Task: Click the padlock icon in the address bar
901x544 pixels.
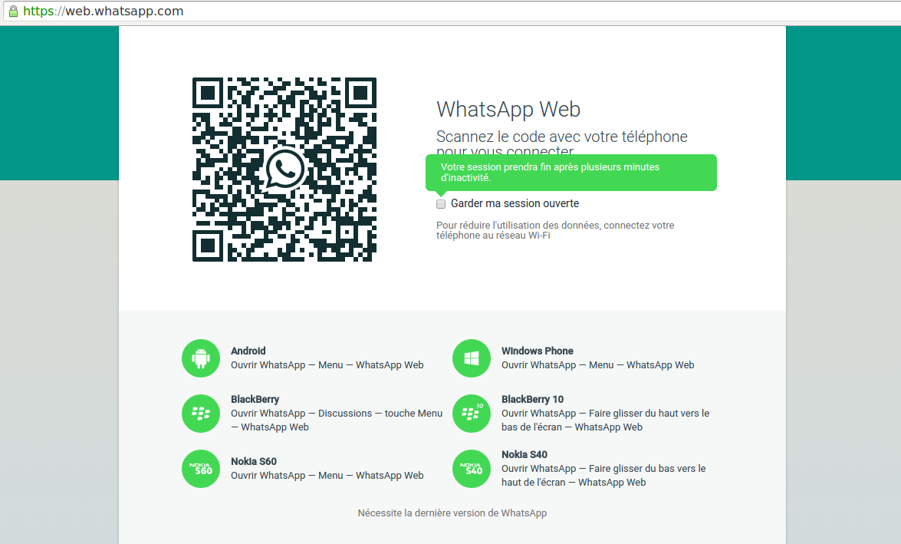Action: [x=12, y=11]
